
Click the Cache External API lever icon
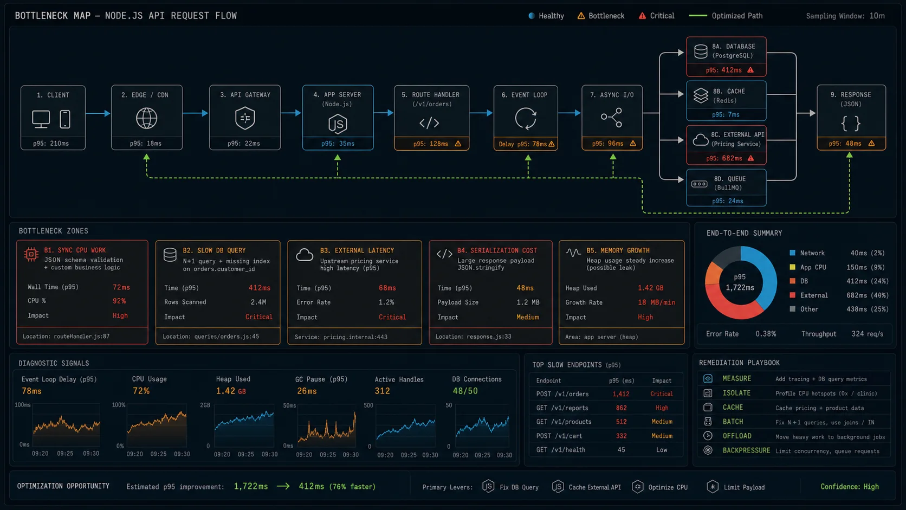(x=558, y=487)
